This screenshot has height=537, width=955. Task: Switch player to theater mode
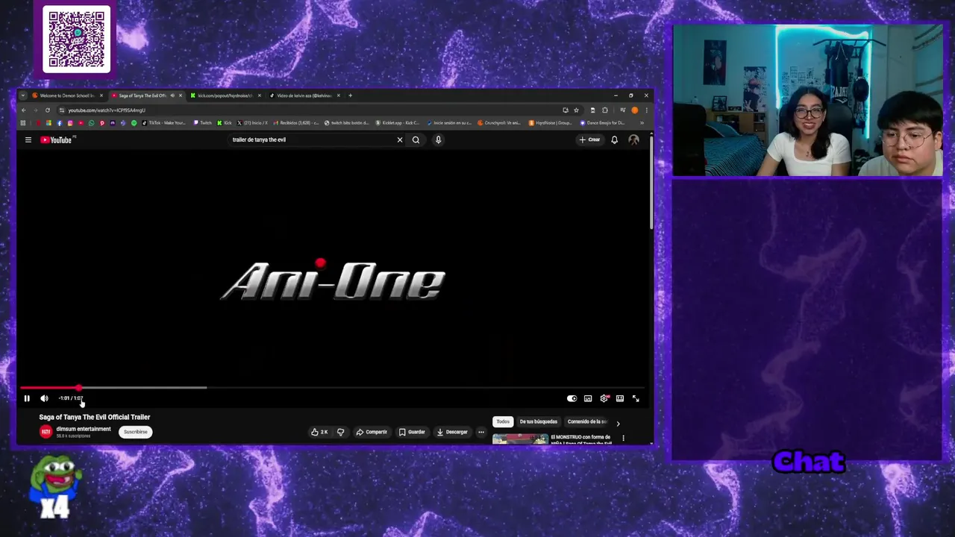(x=620, y=398)
